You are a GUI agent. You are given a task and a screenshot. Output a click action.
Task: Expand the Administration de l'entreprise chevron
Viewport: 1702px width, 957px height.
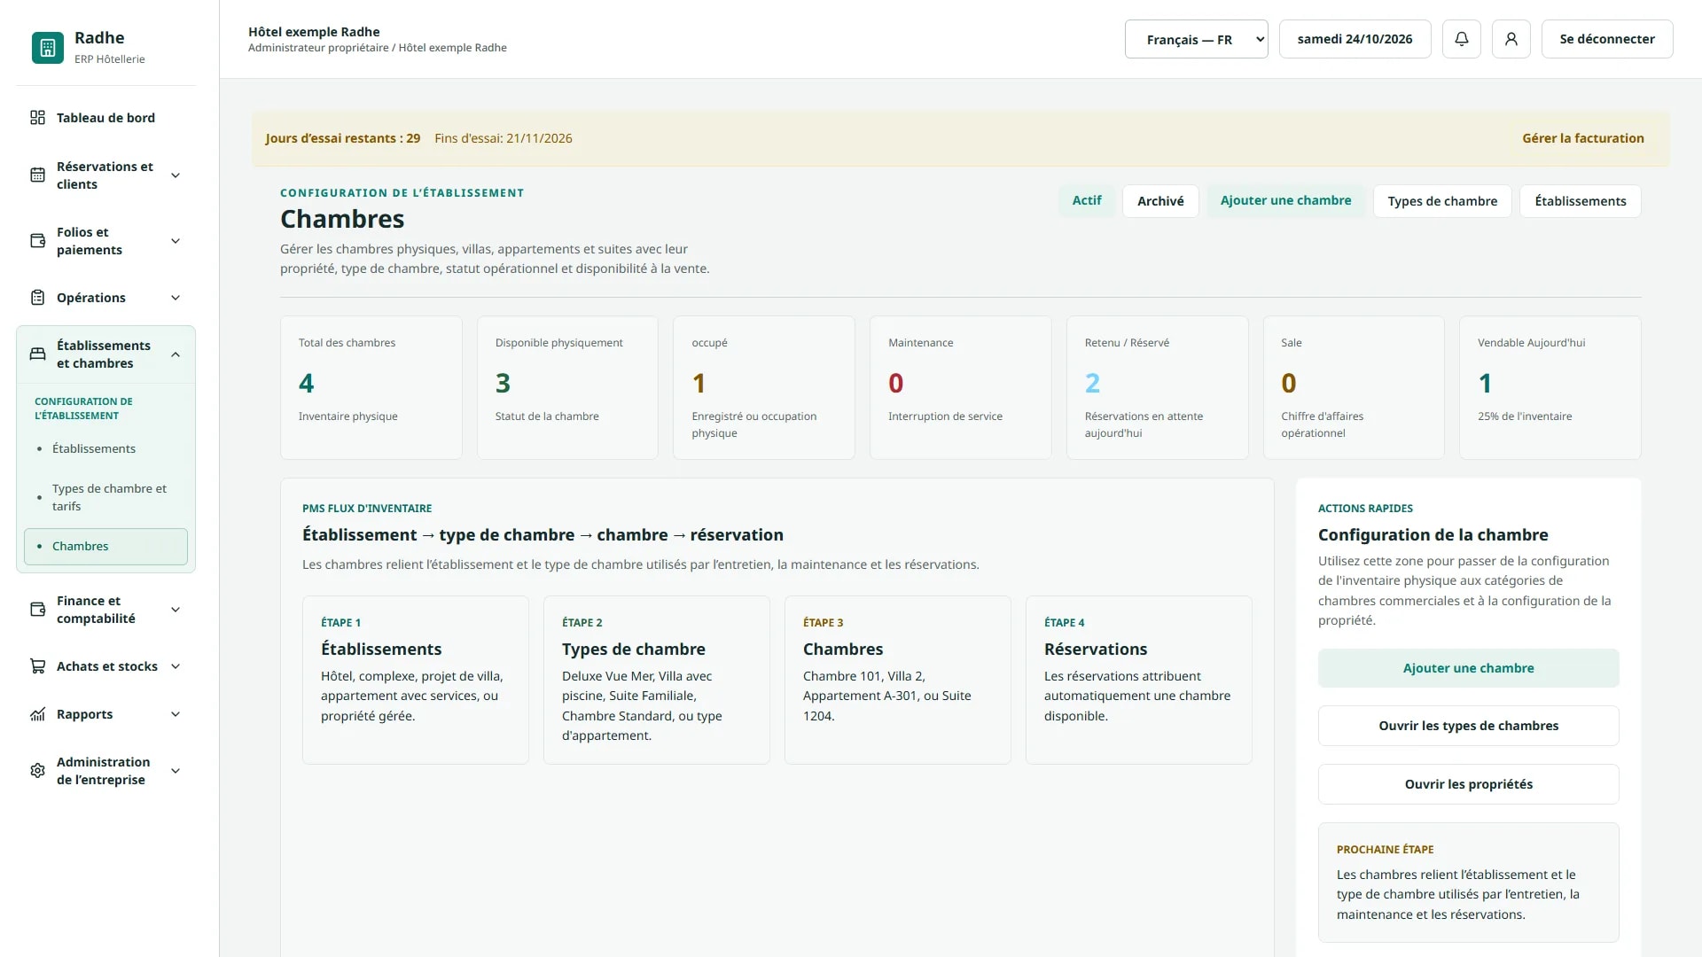[x=176, y=771]
